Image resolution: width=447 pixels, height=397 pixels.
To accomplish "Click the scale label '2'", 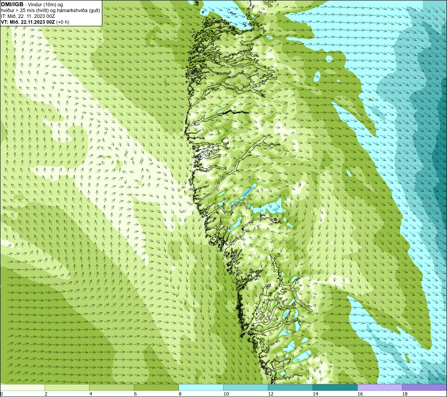I will pyautogui.click(x=46, y=394).
